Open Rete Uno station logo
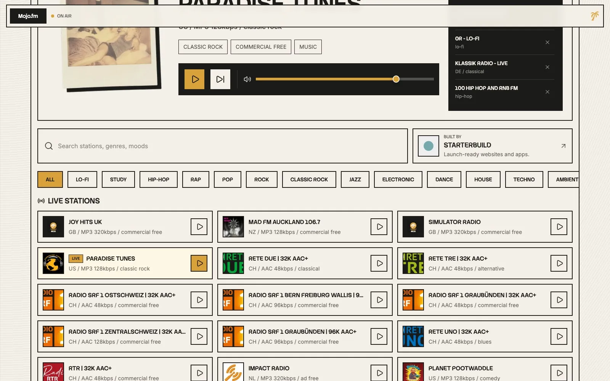Screen dimensions: 610x381 pyautogui.click(x=413, y=336)
